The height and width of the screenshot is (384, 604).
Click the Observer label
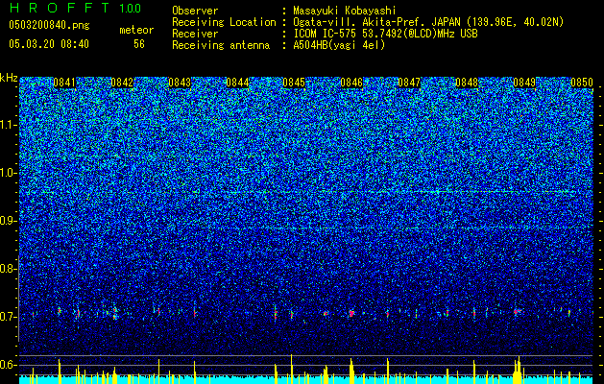coord(195,11)
